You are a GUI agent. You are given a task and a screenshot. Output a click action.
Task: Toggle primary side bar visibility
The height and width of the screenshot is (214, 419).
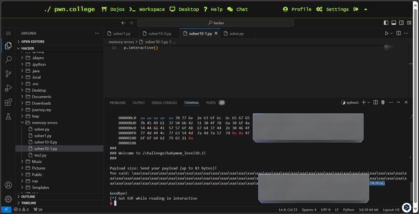386,23
